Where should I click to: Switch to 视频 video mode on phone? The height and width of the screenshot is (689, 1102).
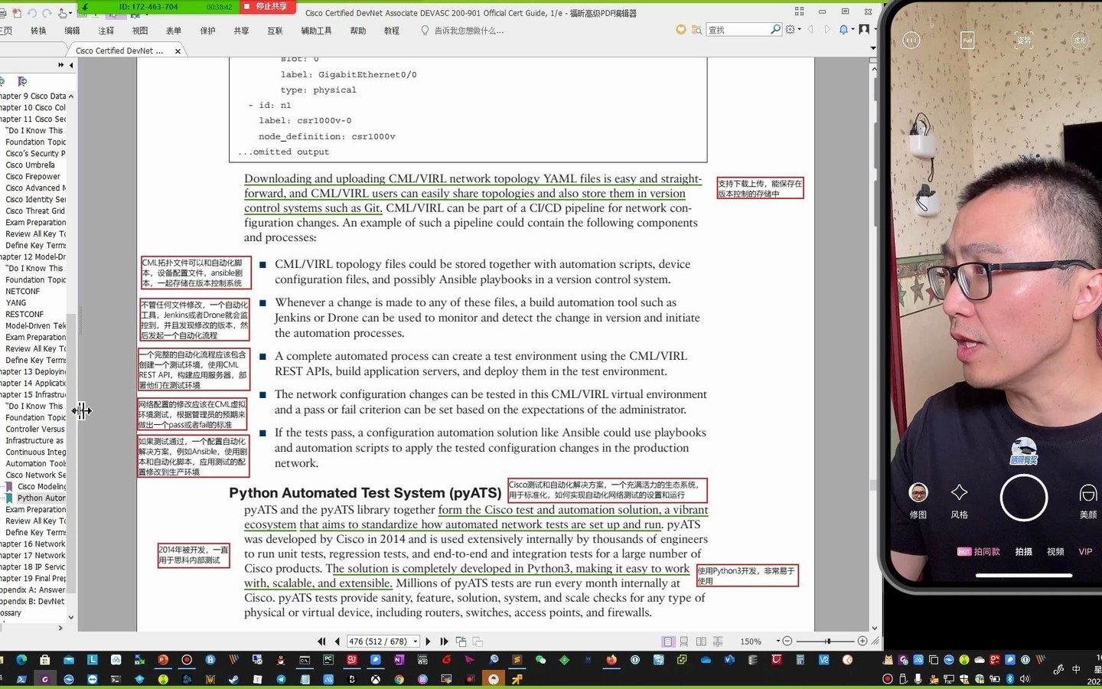pos(1055,551)
